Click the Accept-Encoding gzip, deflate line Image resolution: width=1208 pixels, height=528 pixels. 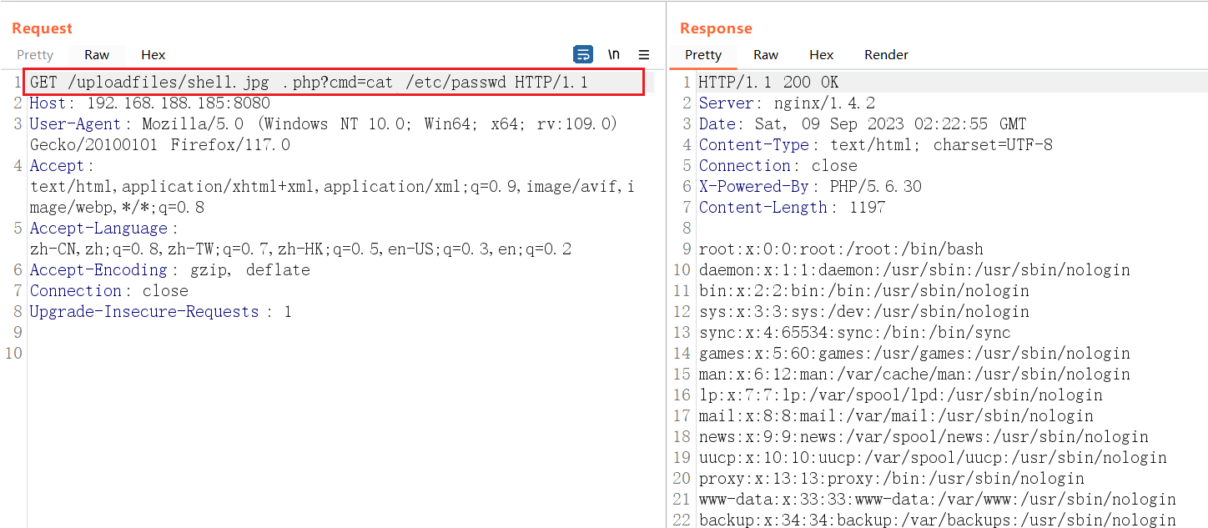(170, 270)
